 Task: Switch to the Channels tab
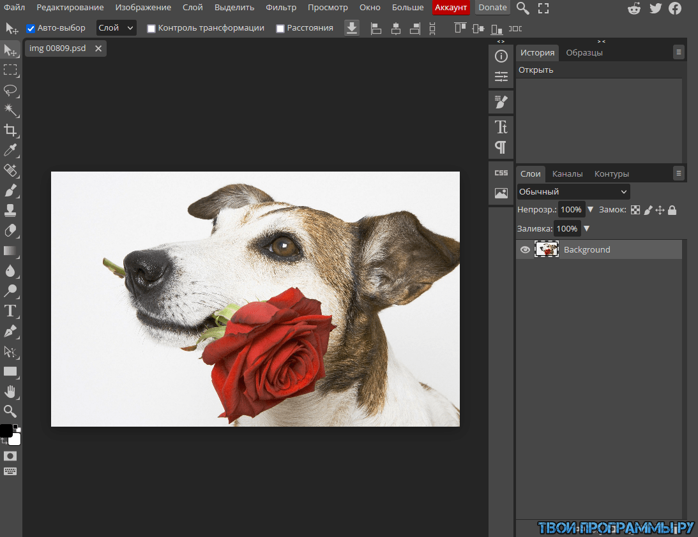(x=567, y=173)
